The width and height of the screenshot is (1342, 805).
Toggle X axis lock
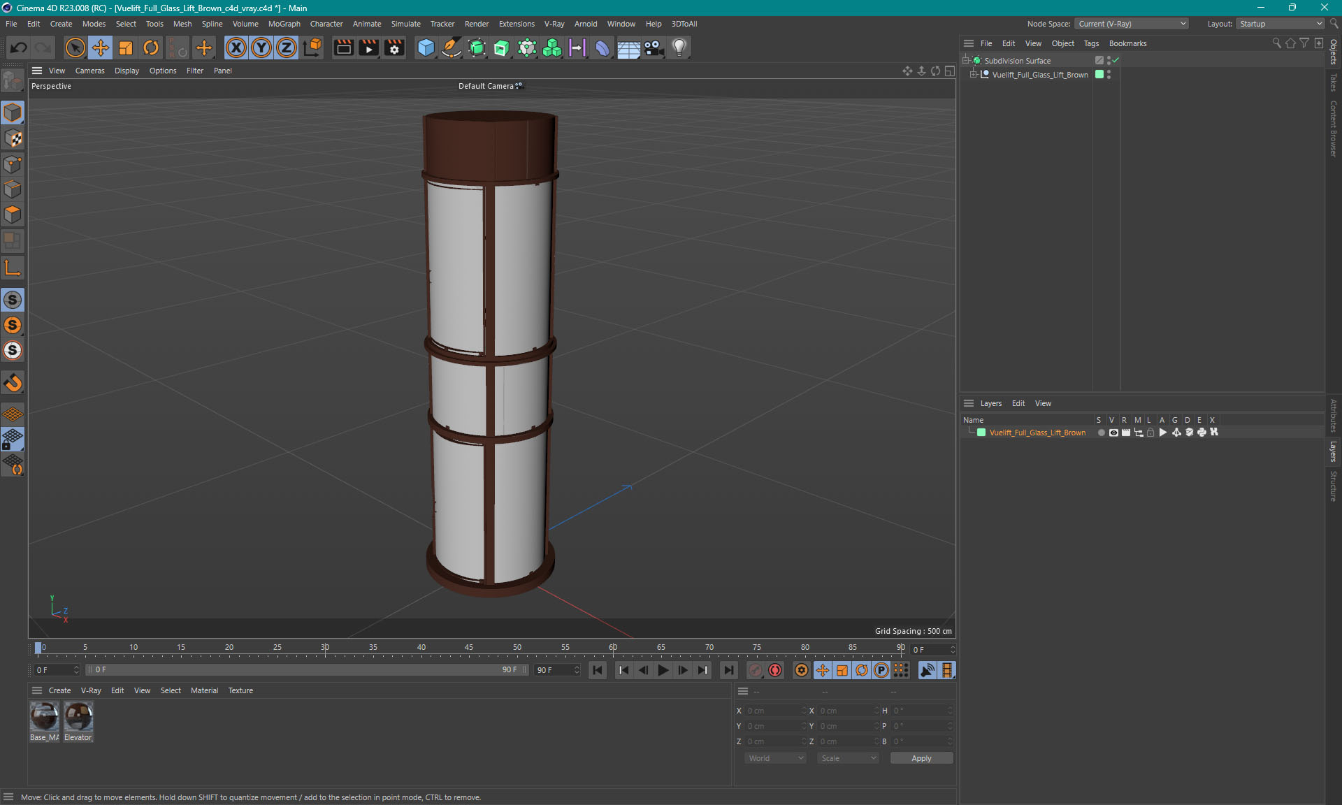click(x=236, y=48)
